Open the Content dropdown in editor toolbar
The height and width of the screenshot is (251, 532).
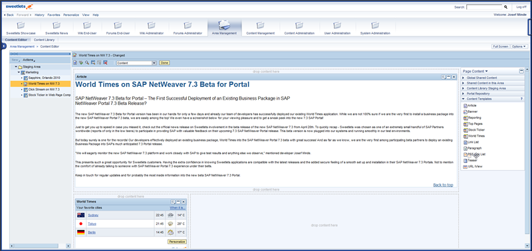point(154,62)
